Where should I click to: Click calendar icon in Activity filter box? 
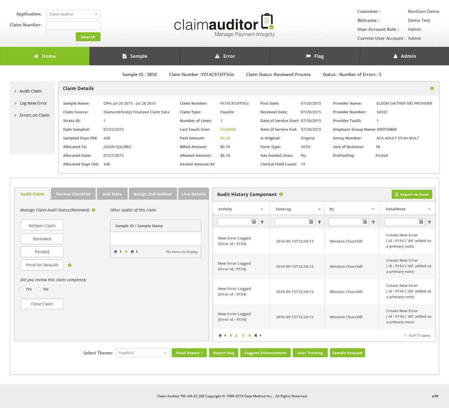point(253,222)
